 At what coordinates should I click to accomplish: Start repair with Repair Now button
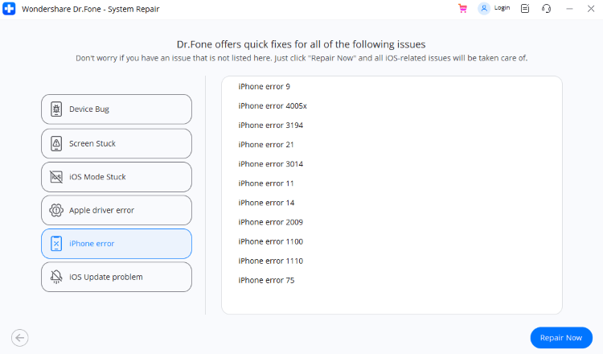tap(561, 338)
